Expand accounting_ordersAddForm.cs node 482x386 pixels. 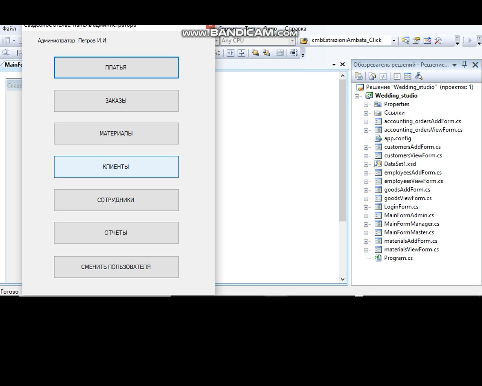click(366, 122)
